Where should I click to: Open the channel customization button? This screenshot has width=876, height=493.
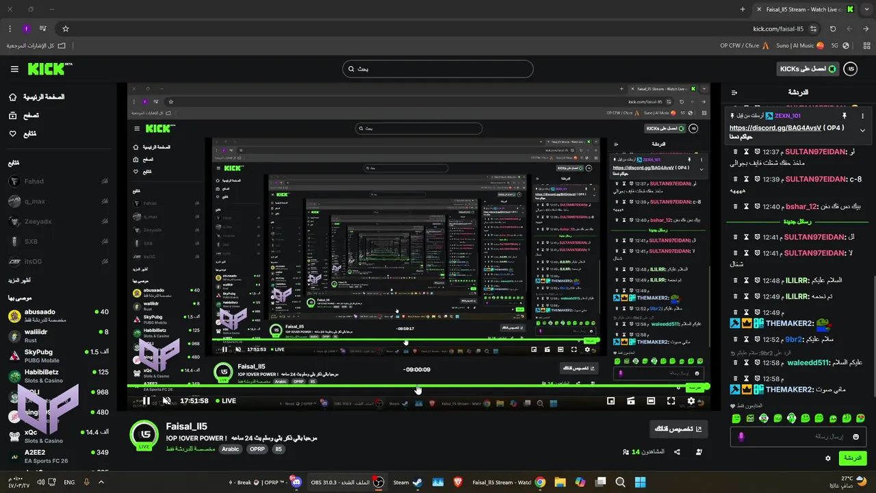[679, 429]
